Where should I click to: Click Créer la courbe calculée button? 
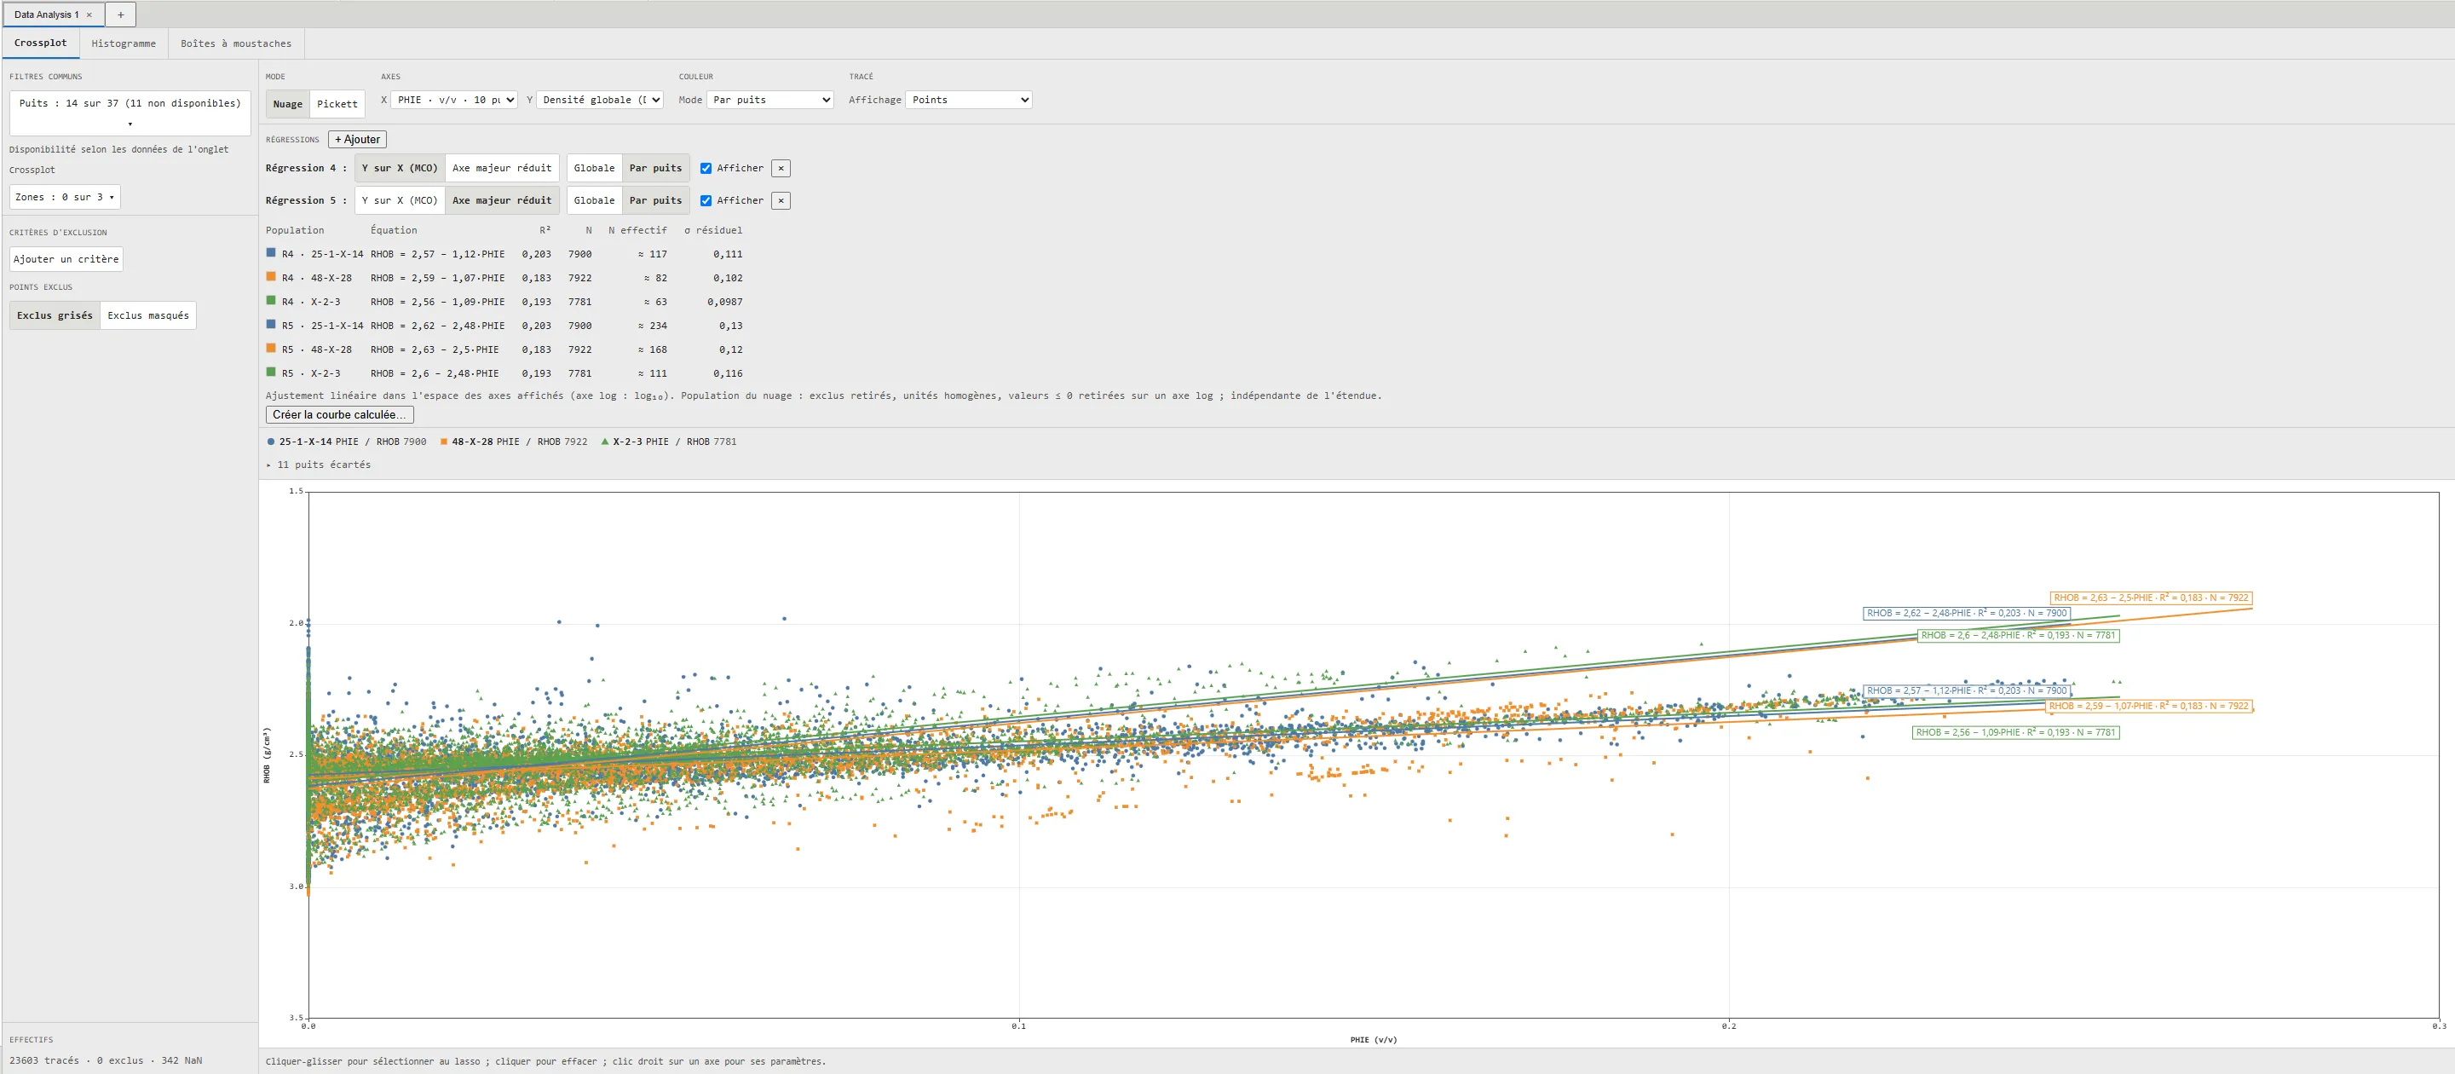339,414
